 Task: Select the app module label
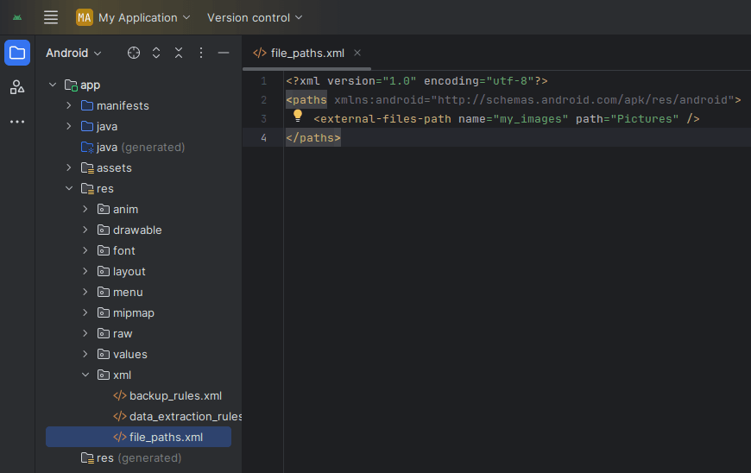tap(90, 85)
